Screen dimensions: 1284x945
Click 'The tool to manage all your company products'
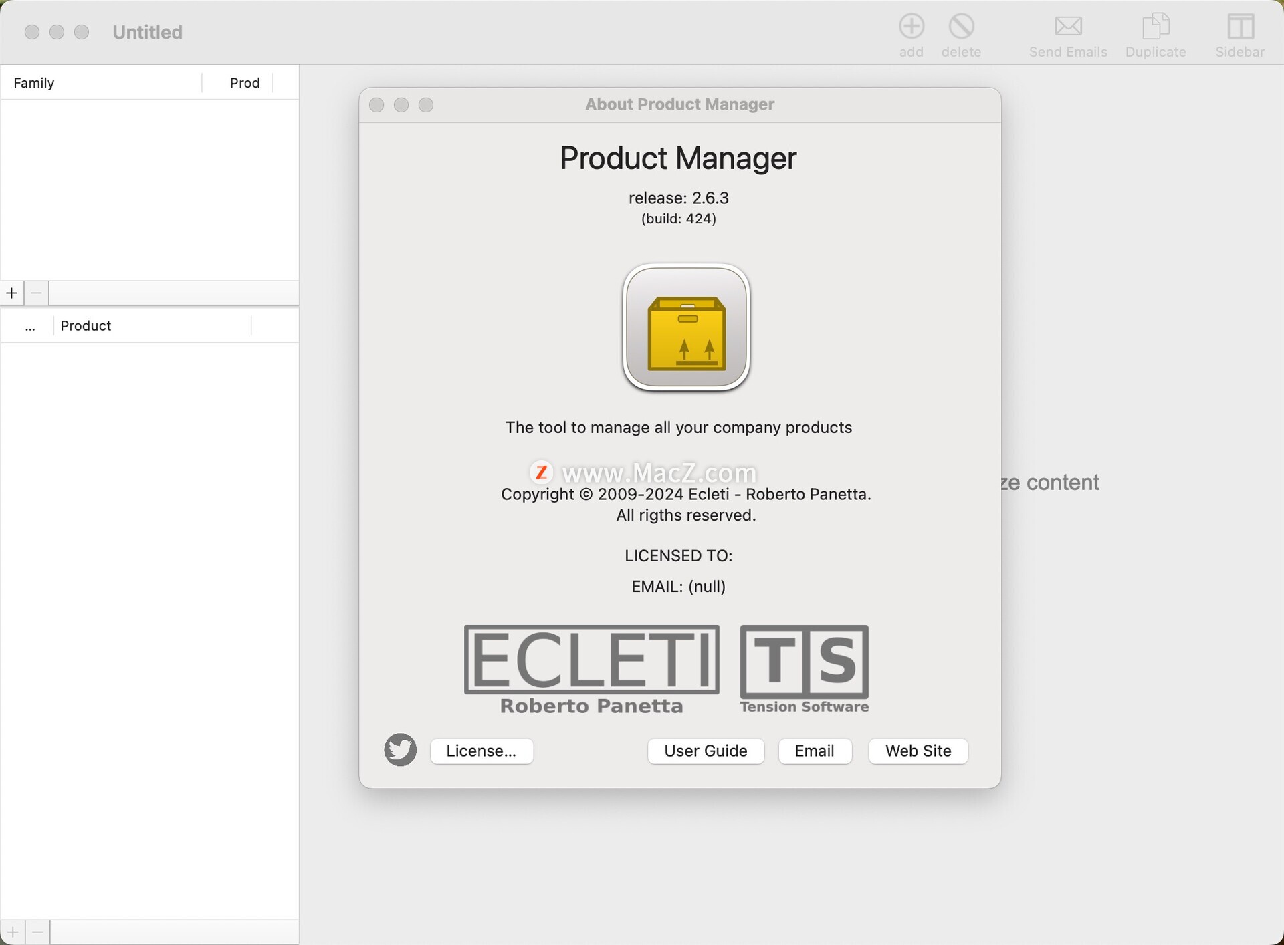point(679,428)
